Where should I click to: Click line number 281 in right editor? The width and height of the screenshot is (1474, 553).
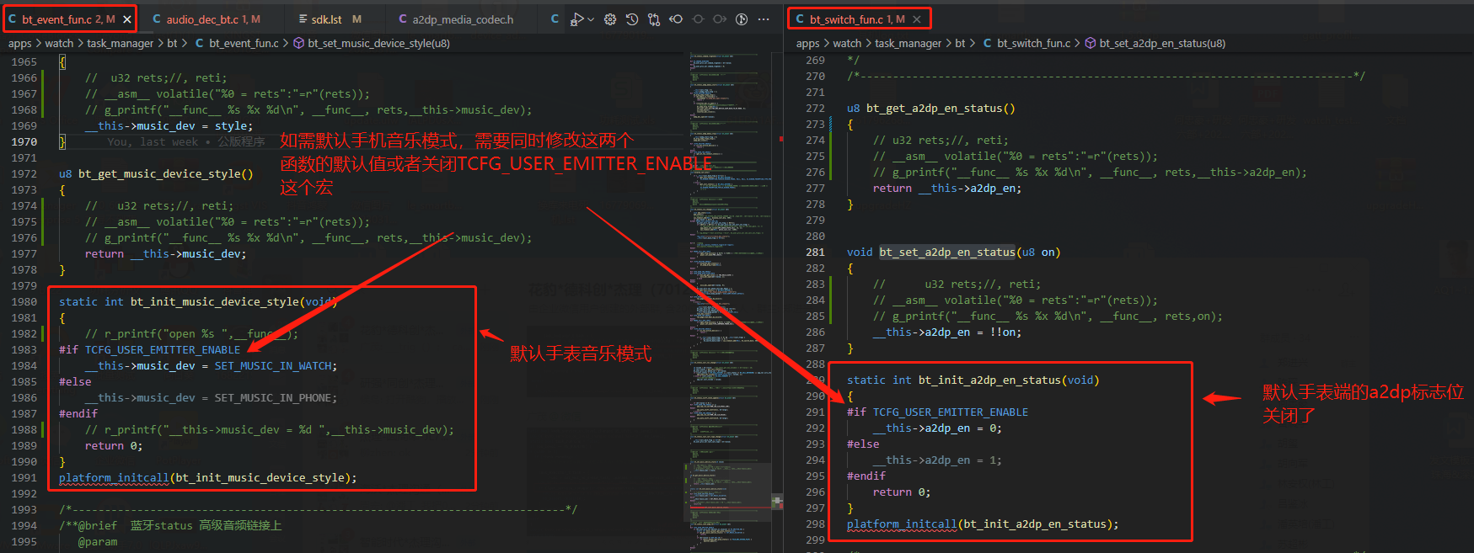pyautogui.click(x=815, y=253)
